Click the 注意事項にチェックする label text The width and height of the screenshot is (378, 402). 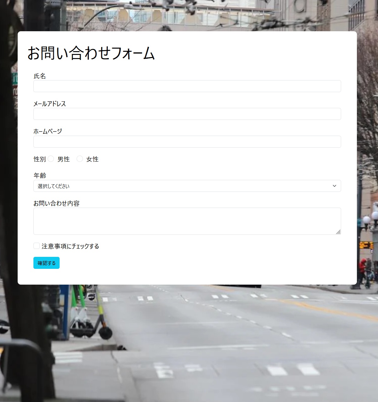(69, 246)
